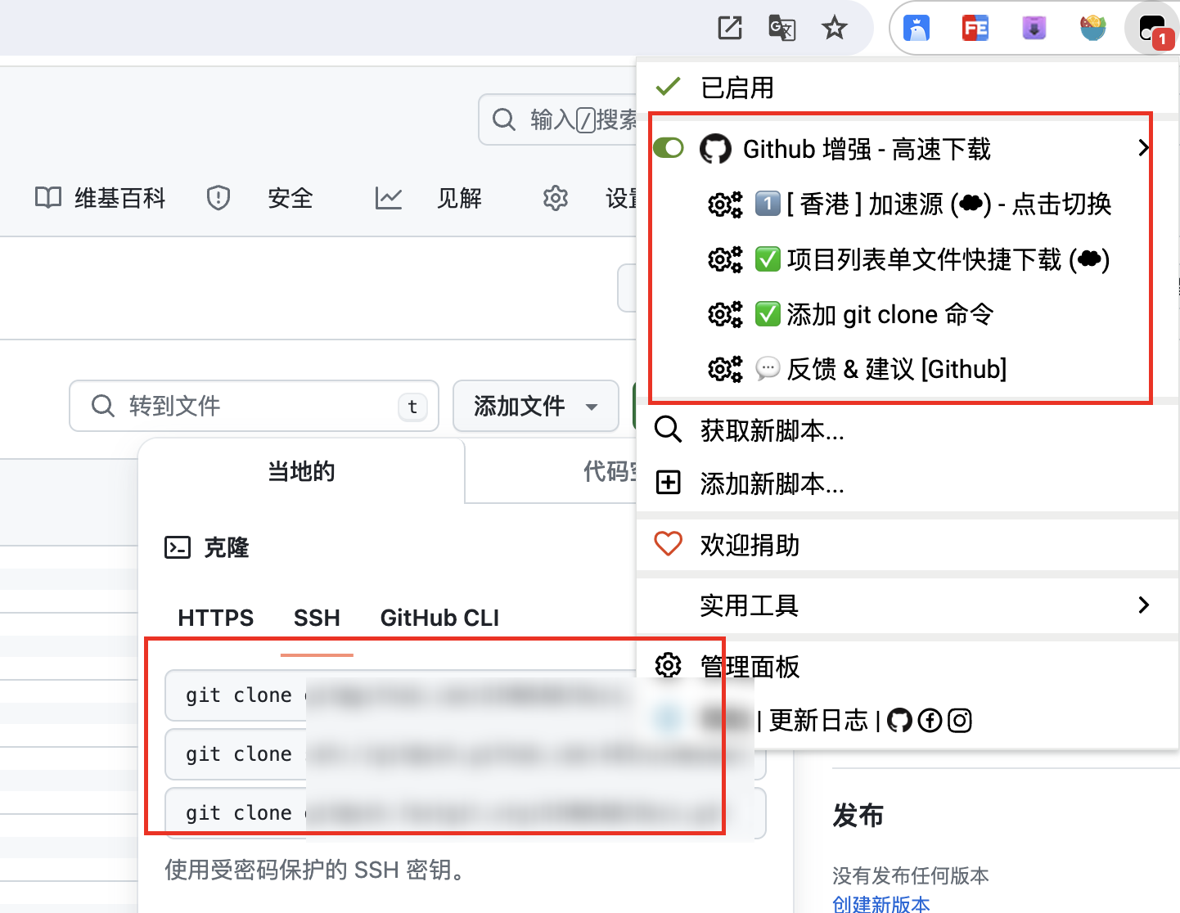Click gears icon beside 项目列表单文件快捷下载
The height and width of the screenshot is (913, 1180).
click(725, 259)
